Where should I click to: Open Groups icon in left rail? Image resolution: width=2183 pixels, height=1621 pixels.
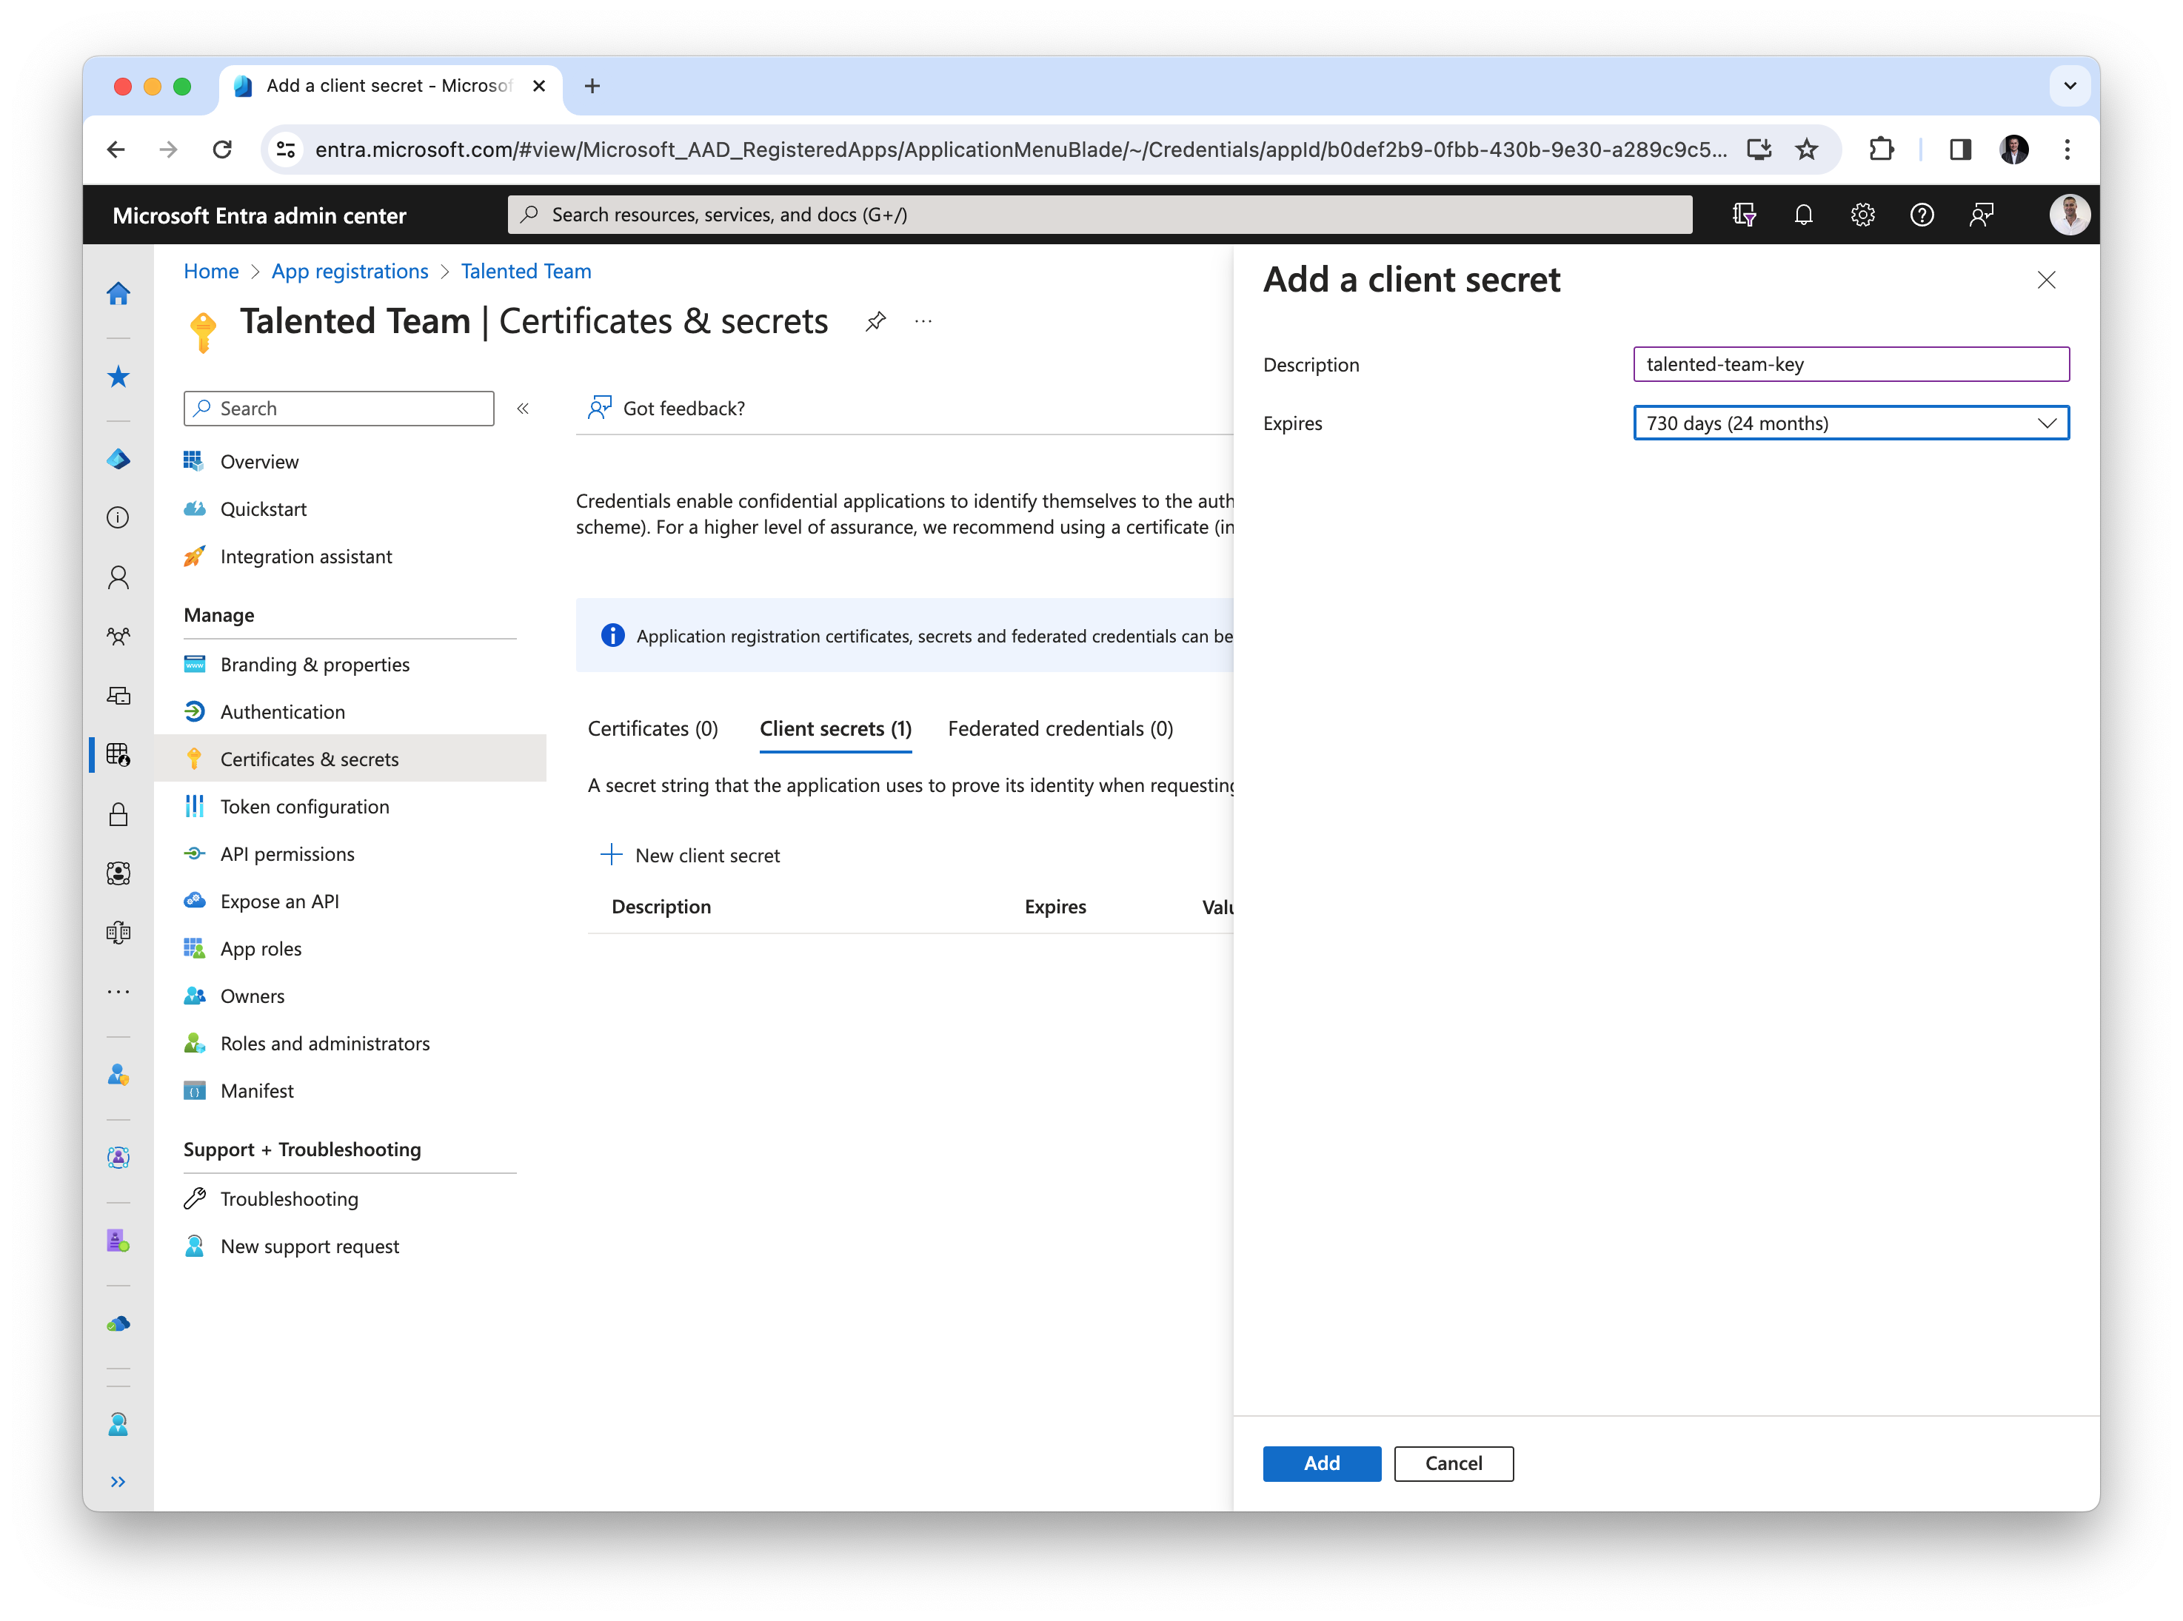[118, 636]
